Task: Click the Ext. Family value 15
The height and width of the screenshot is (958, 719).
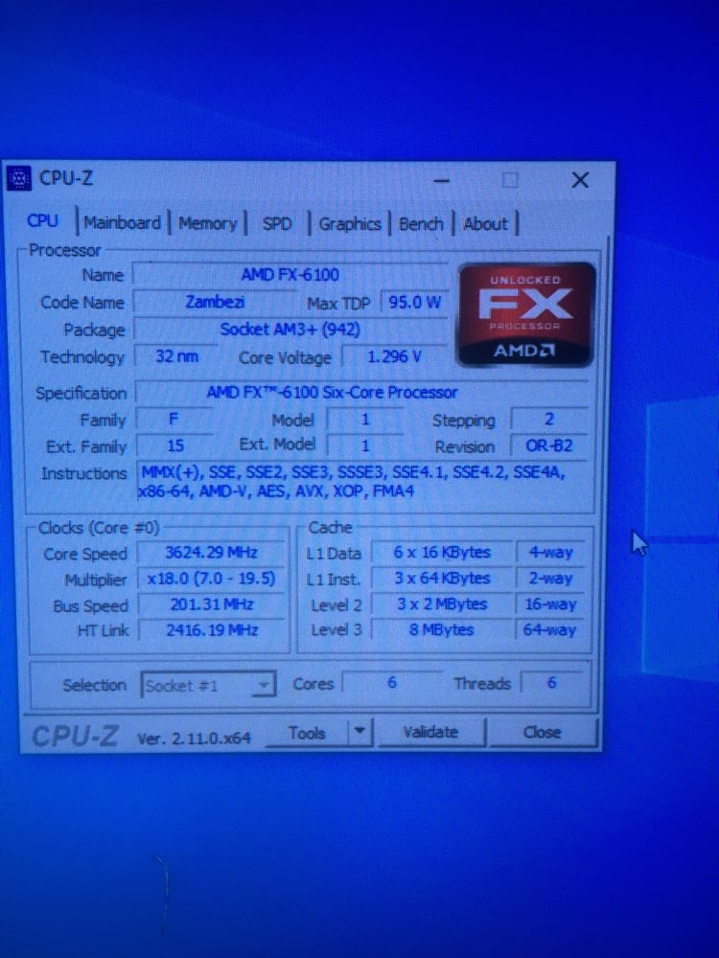Action: (174, 446)
